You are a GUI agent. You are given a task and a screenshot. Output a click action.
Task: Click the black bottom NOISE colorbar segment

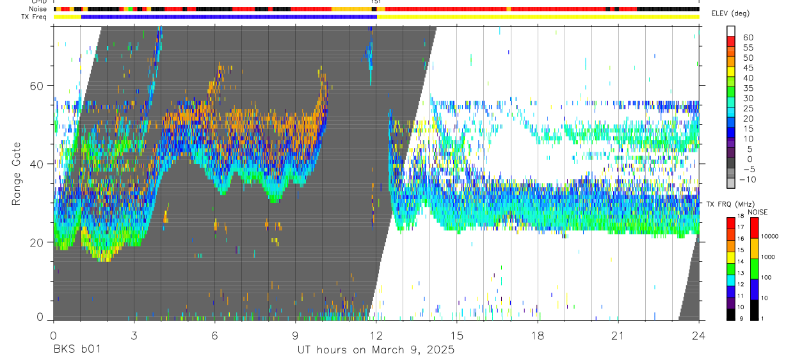click(x=753, y=310)
